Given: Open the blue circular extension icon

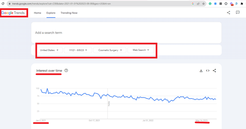Looking at the screenshot, I should tap(215, 4).
